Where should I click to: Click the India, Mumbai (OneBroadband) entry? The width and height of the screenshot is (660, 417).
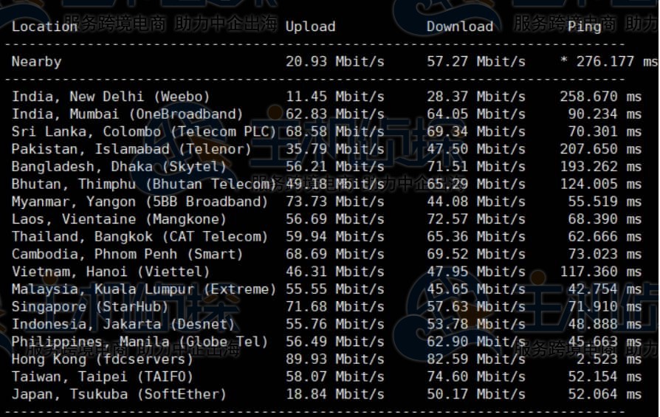tap(127, 114)
